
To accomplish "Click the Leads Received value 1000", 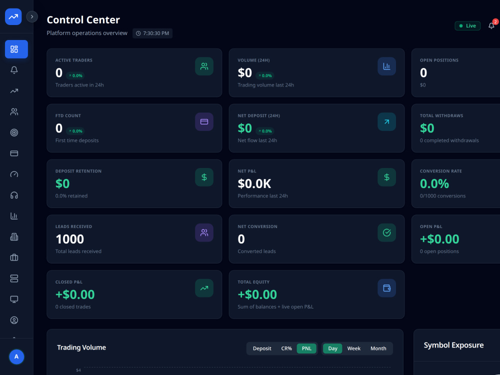I will pyautogui.click(x=70, y=239).
